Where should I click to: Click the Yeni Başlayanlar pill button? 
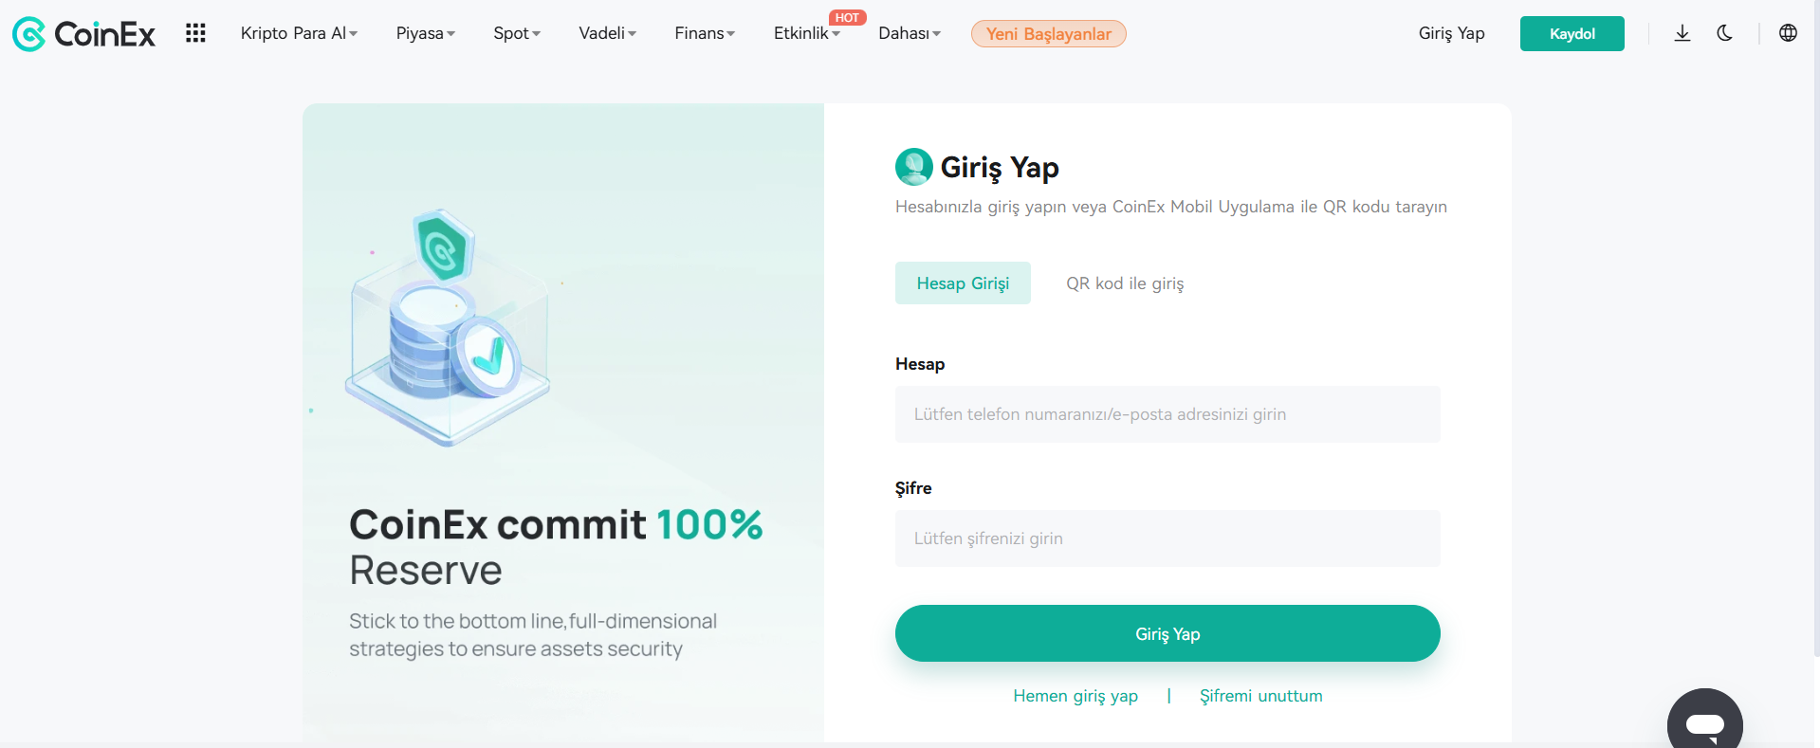[1048, 34]
